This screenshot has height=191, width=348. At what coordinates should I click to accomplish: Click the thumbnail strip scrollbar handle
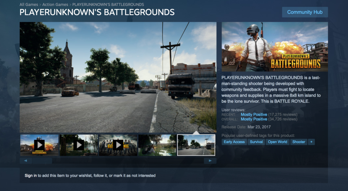(42, 161)
